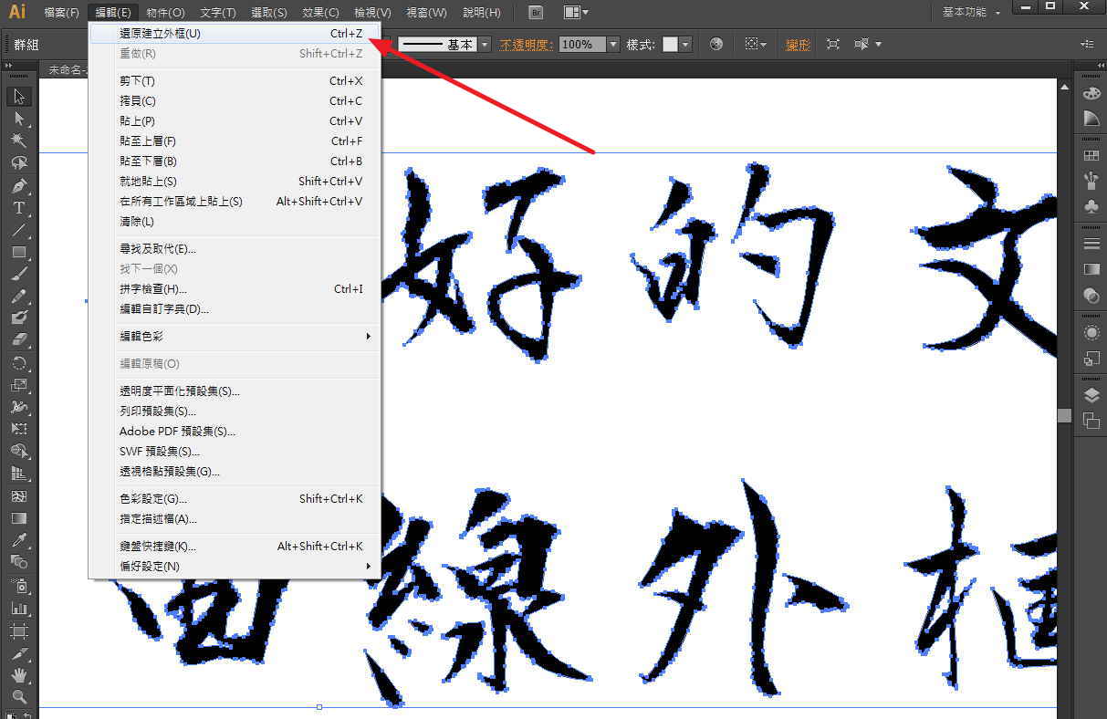Open the align-to selection dropdown

754,44
